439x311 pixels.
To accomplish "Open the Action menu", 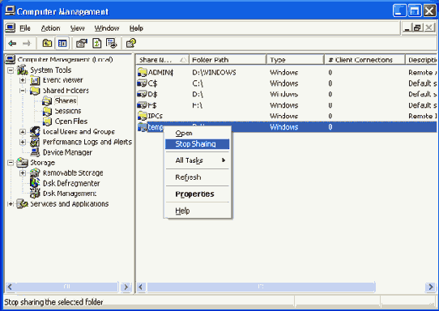I will pos(50,28).
